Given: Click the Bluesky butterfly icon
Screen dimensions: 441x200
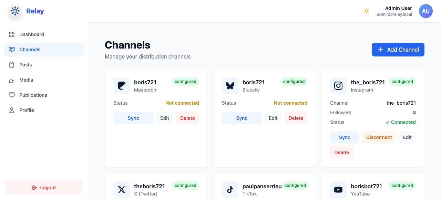Looking at the screenshot, I should click(230, 86).
